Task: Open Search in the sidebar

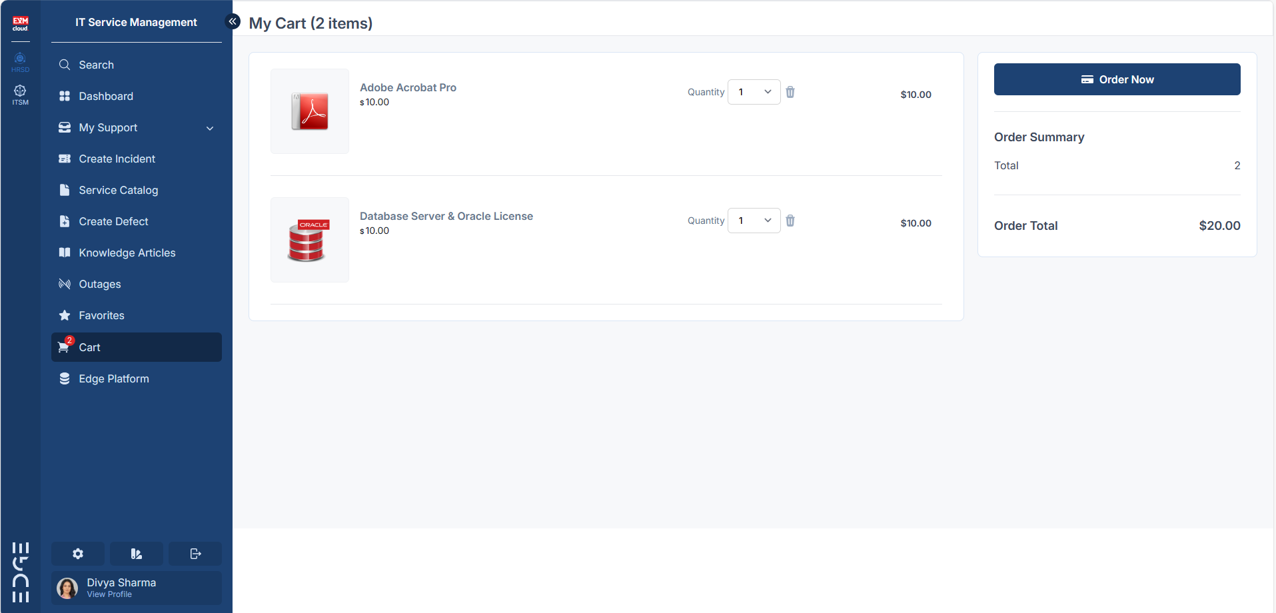Action: 137,65
